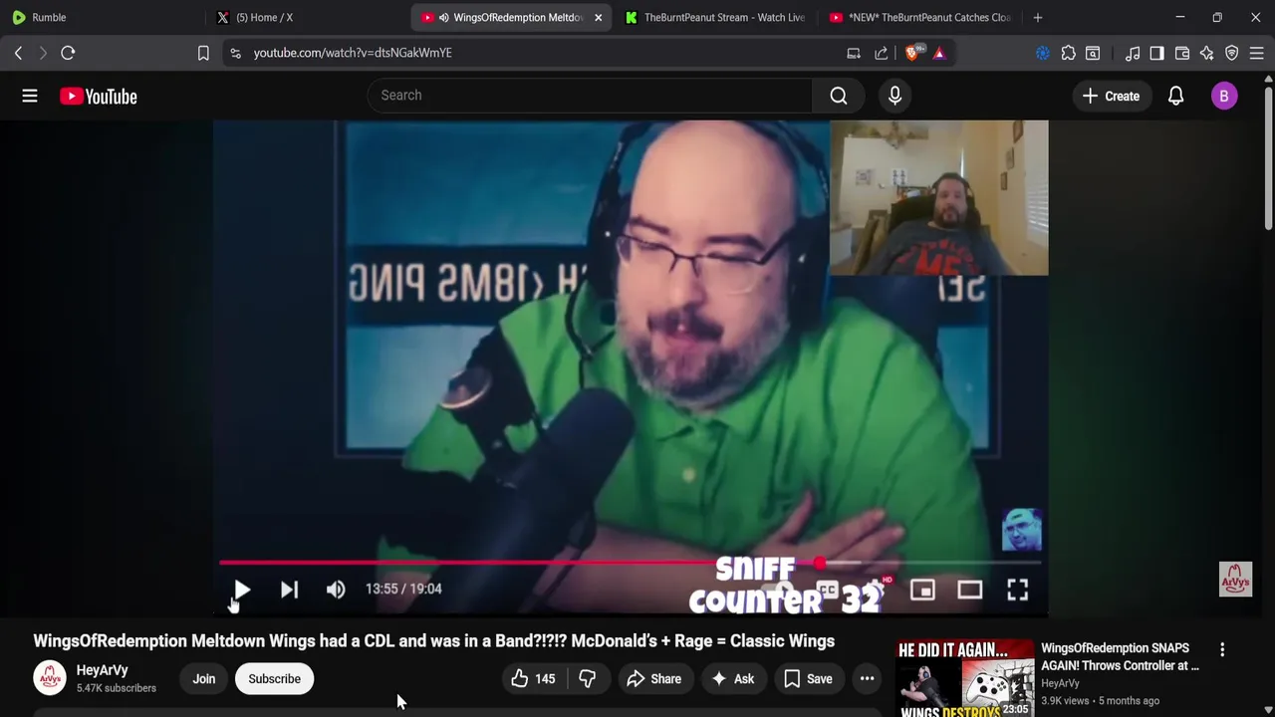Switch to TheBurntPeanut Stream tab
Screen dimensions: 1275x717
(715, 17)
